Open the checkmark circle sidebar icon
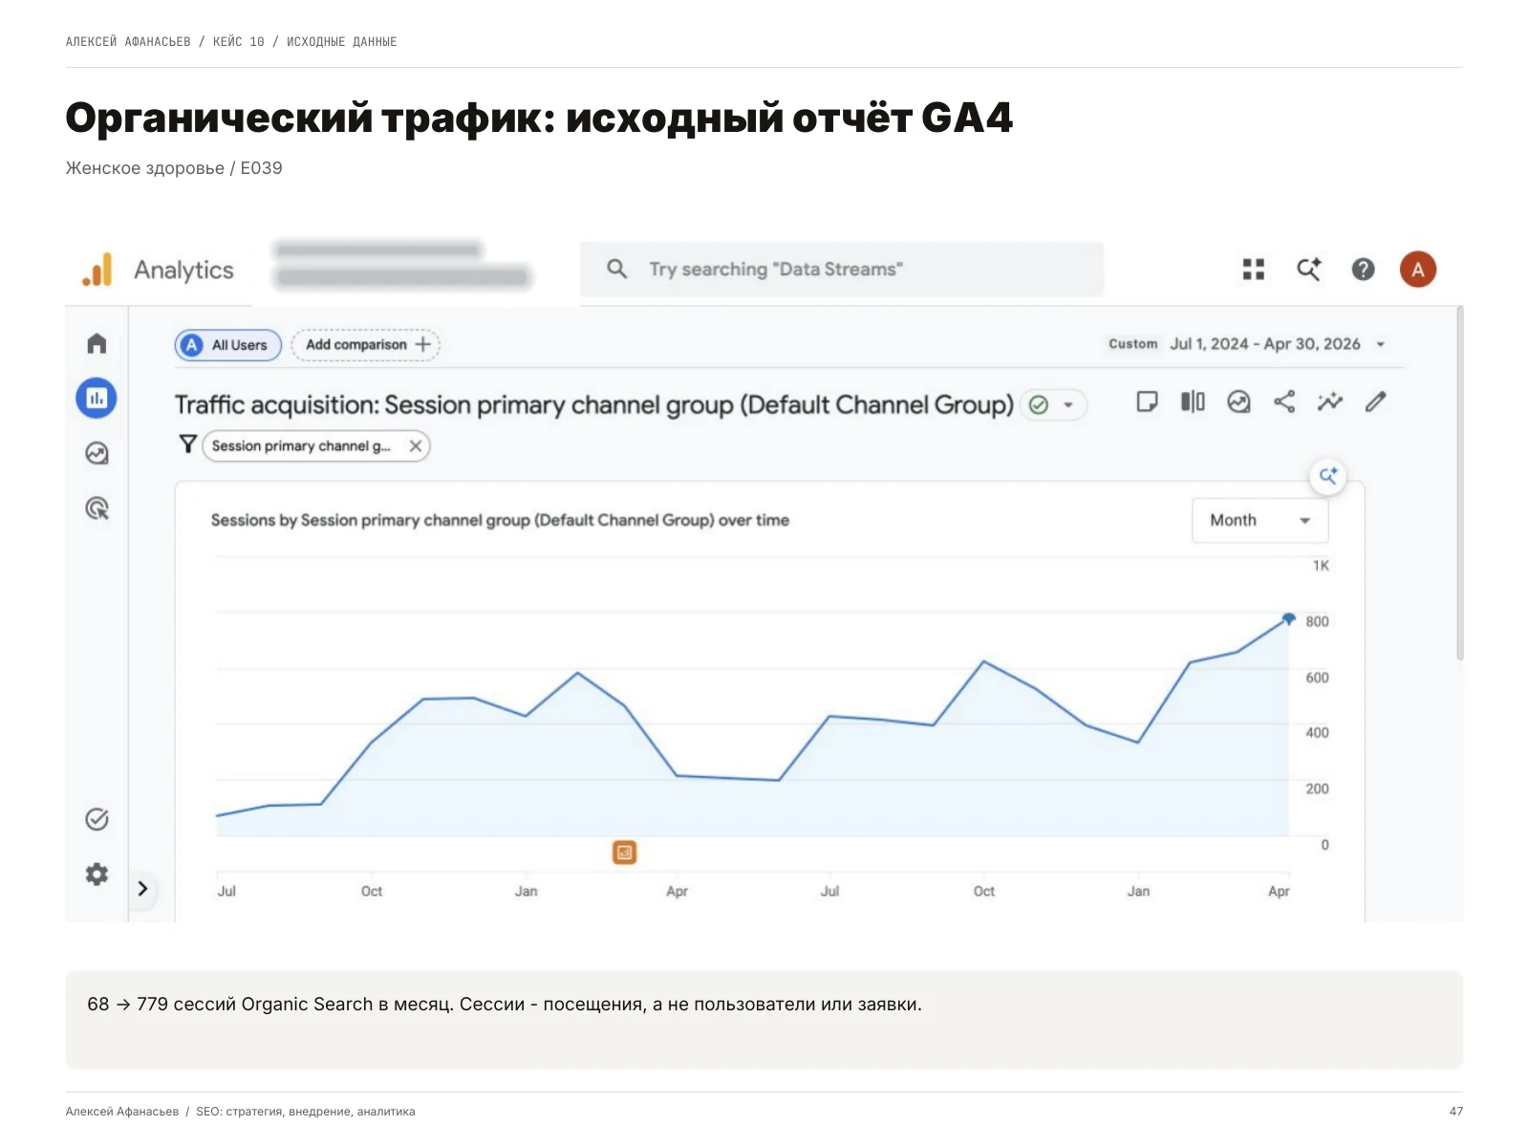1529x1147 pixels. (x=97, y=819)
